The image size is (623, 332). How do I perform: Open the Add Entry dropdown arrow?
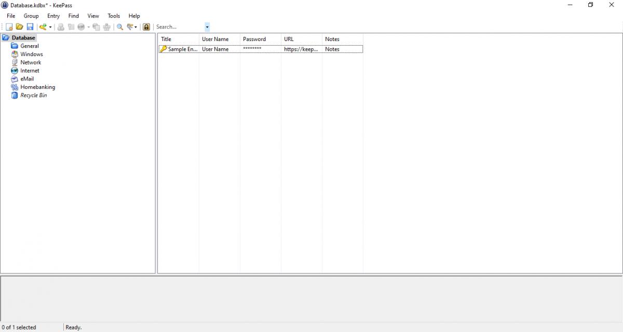tap(50, 27)
